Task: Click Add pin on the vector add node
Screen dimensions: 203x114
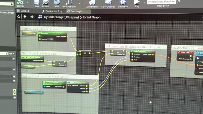Action: click(x=121, y=54)
